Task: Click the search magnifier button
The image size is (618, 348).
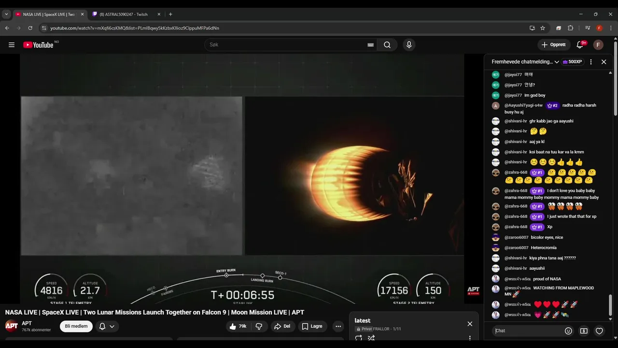Action: [387, 45]
